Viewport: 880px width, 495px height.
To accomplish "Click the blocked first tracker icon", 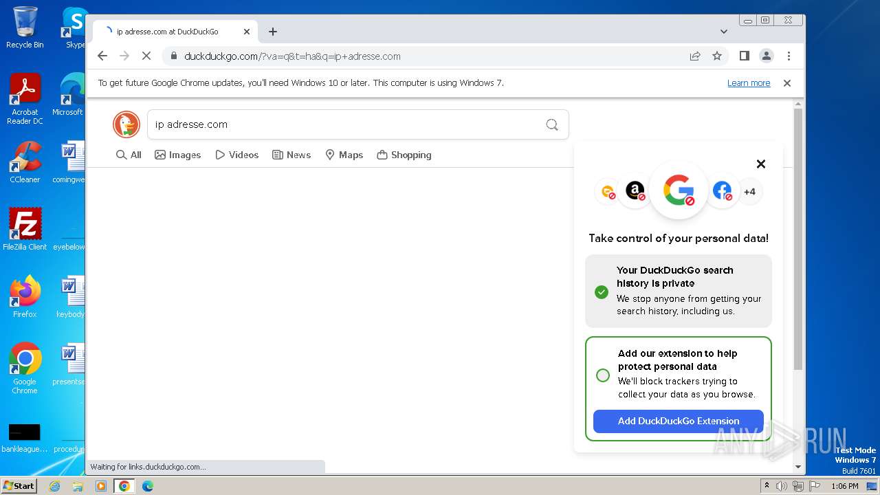I will coord(608,192).
